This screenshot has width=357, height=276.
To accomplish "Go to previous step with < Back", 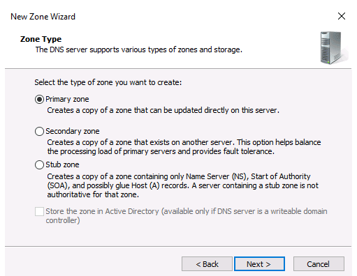I will 207,264.
